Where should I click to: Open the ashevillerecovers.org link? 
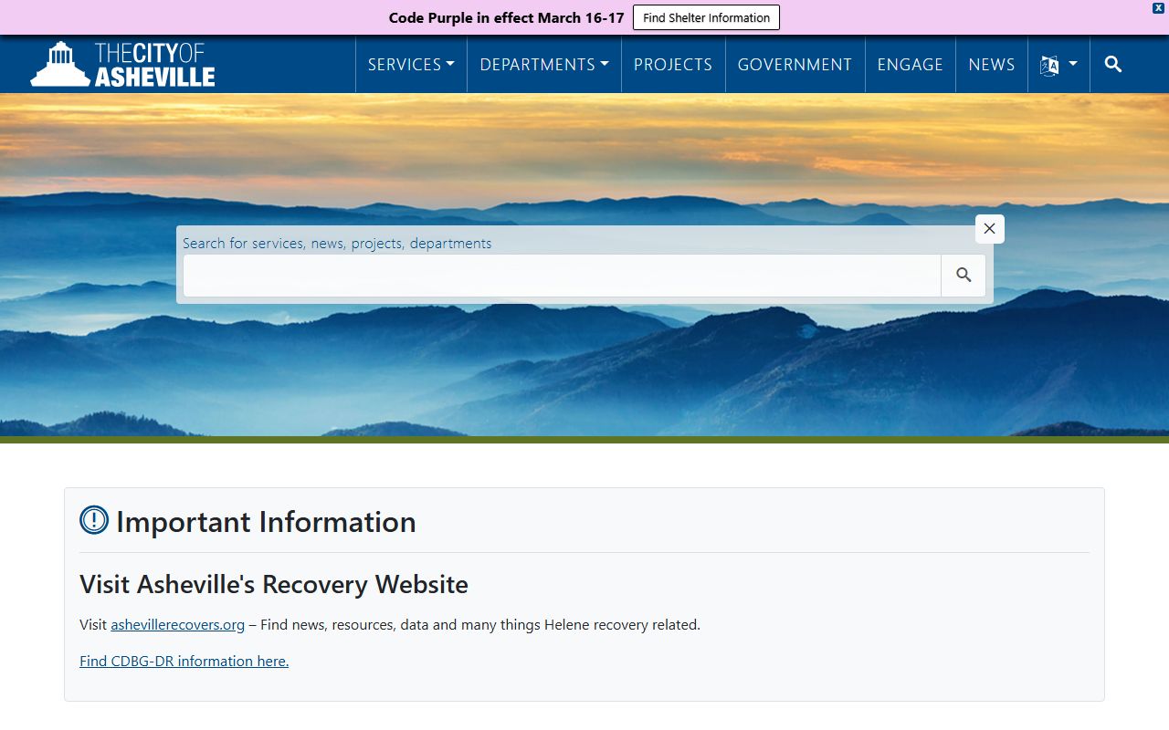177,625
